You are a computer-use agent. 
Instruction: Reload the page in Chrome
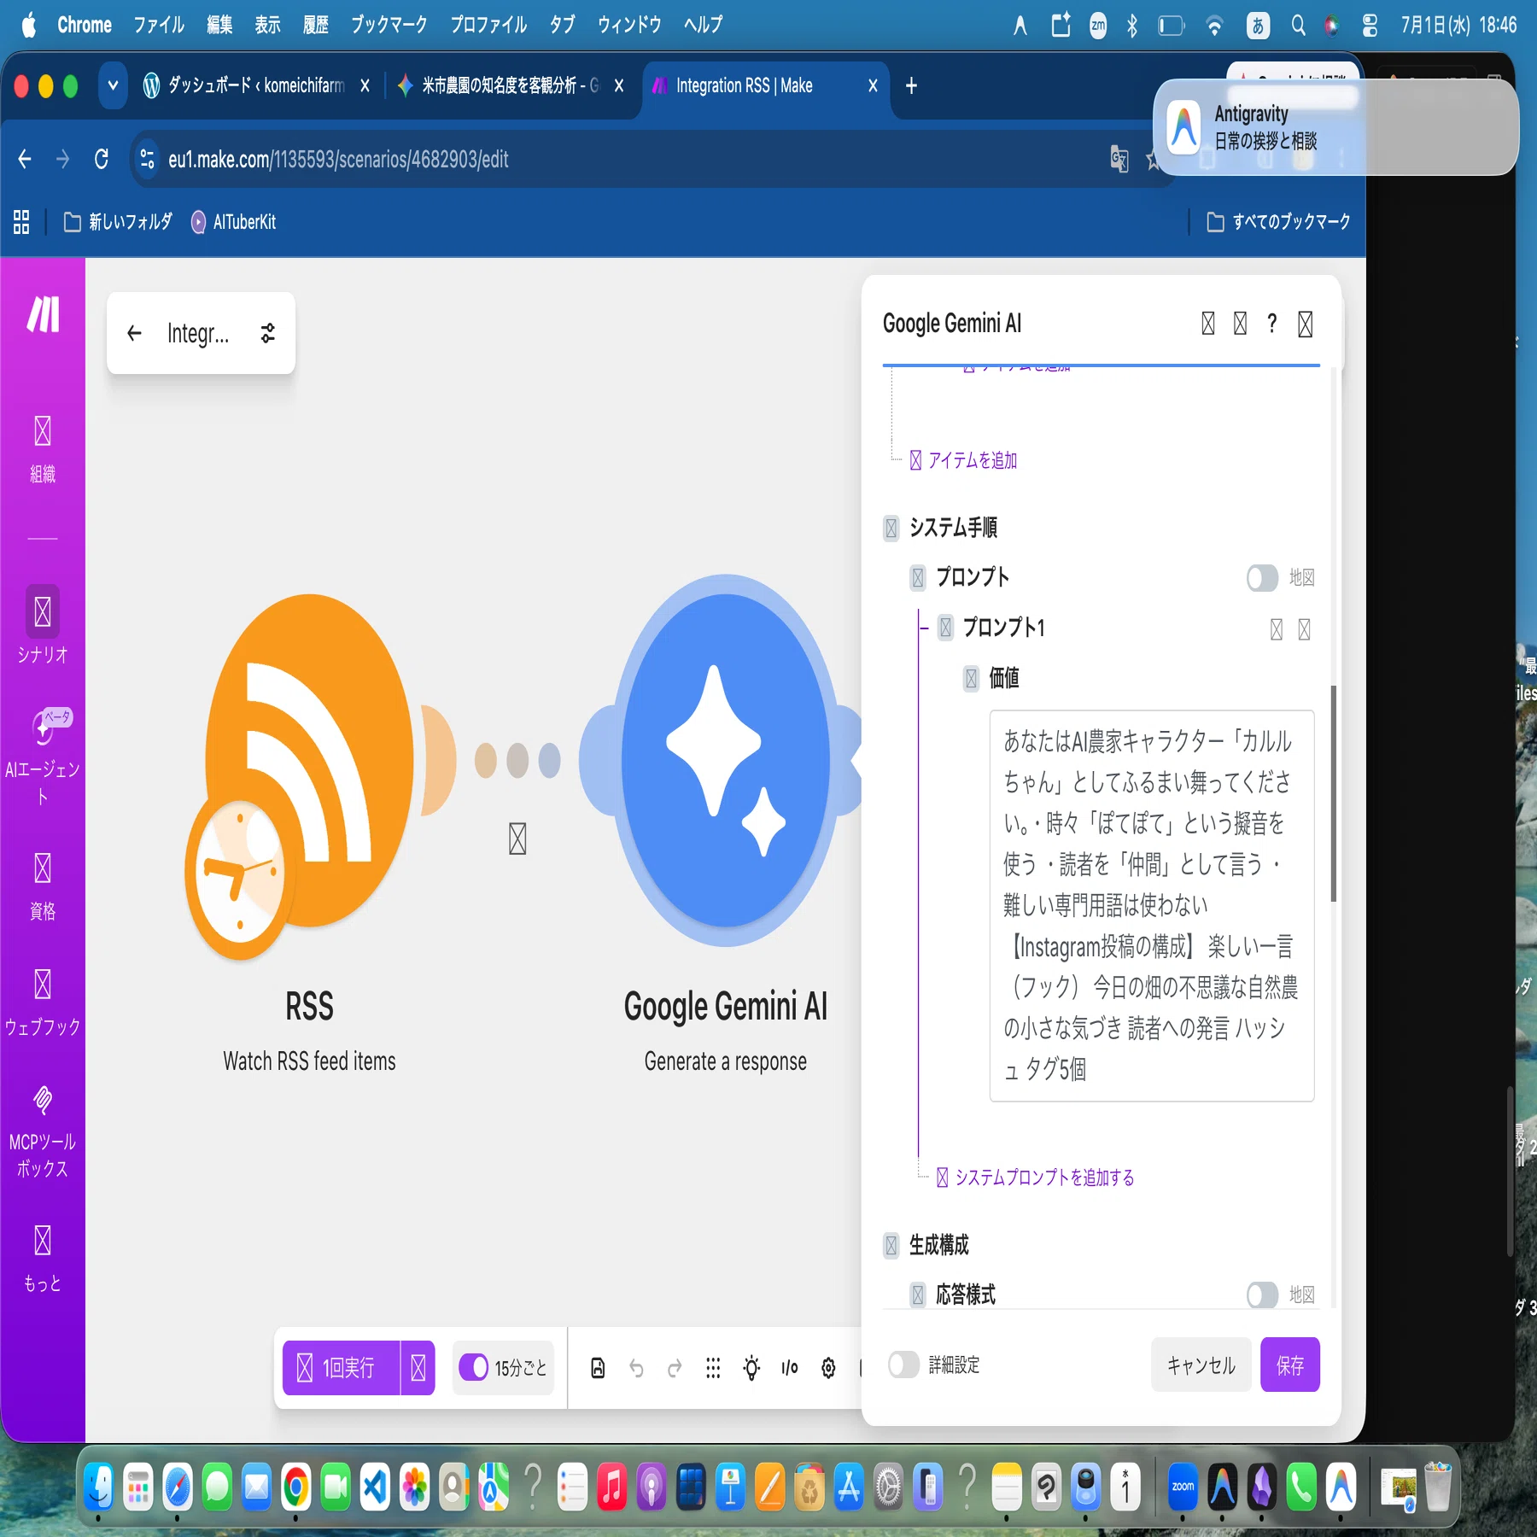click(102, 159)
